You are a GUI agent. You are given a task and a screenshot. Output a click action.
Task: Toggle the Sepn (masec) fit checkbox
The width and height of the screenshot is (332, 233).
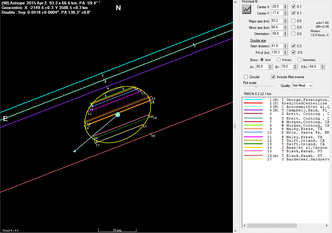point(293,46)
